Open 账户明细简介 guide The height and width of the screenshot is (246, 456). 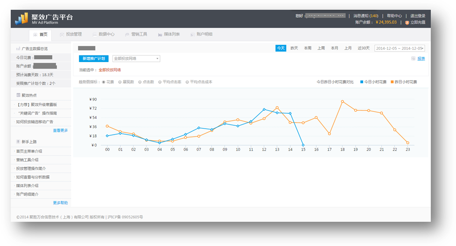tap(28, 194)
